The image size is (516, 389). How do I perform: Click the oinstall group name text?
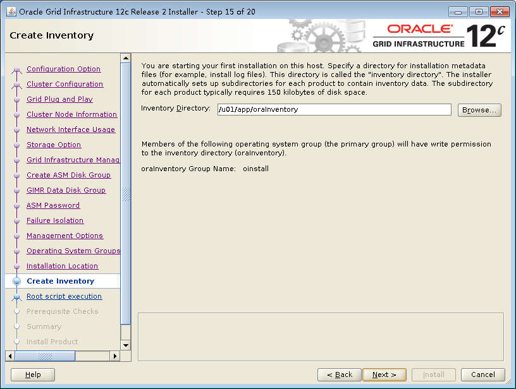[x=255, y=169]
